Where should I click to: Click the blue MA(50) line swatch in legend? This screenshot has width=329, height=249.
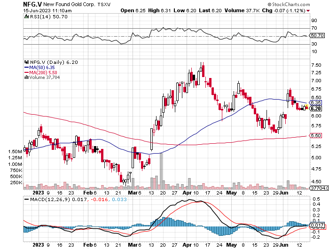point(26,67)
